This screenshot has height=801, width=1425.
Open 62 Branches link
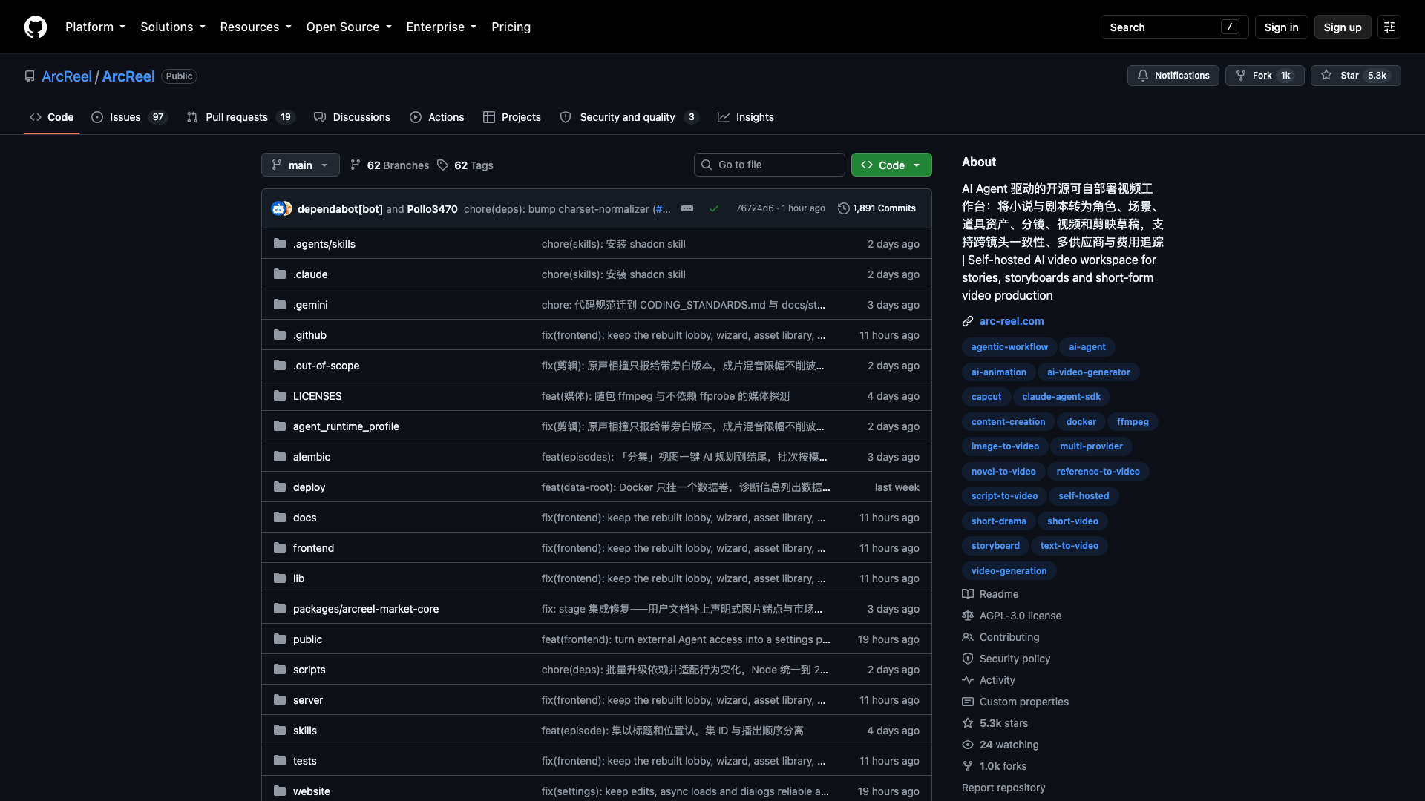pos(390,165)
